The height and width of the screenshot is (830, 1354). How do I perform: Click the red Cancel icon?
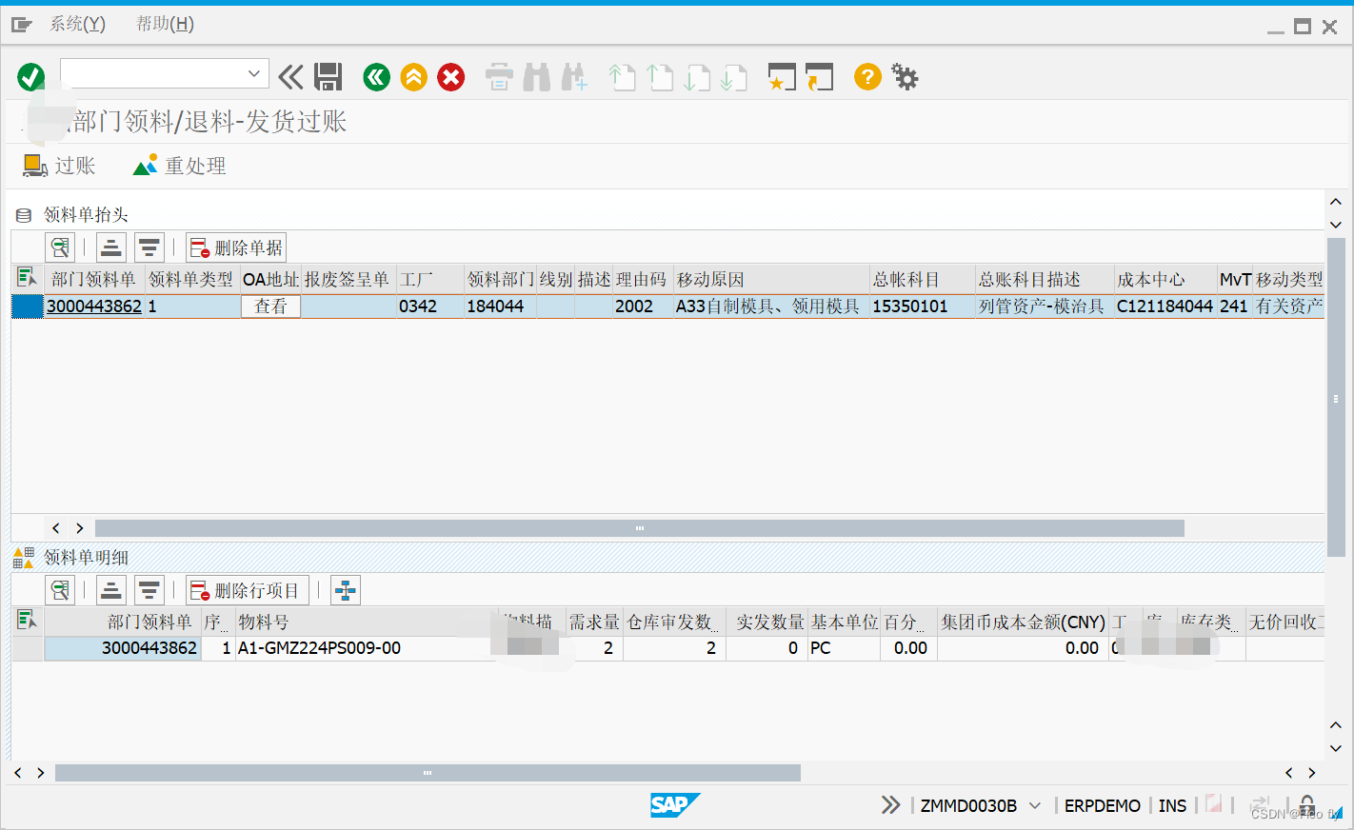pos(450,76)
